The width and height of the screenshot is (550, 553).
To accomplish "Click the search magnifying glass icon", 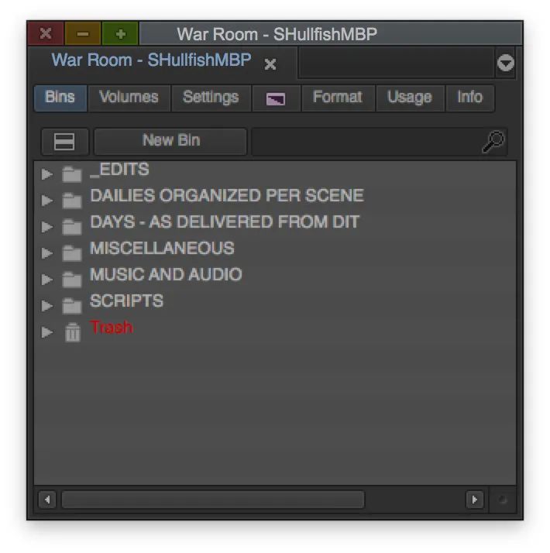I will [x=493, y=141].
